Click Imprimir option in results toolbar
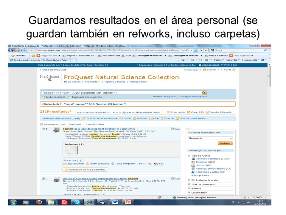The height and width of the screenshot is (215, 286). pyautogui.click(x=140, y=119)
